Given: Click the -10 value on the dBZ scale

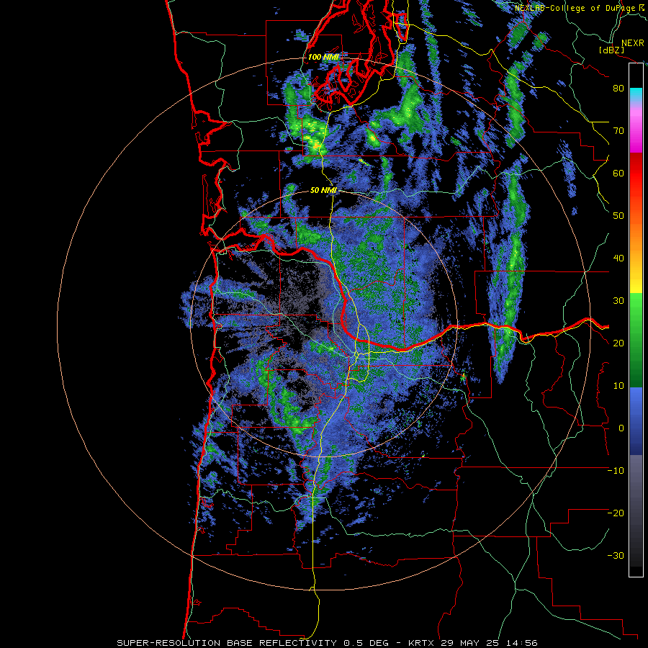Looking at the screenshot, I should 616,471.
